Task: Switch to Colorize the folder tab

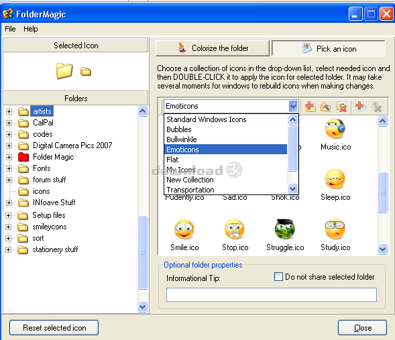Action: (213, 48)
